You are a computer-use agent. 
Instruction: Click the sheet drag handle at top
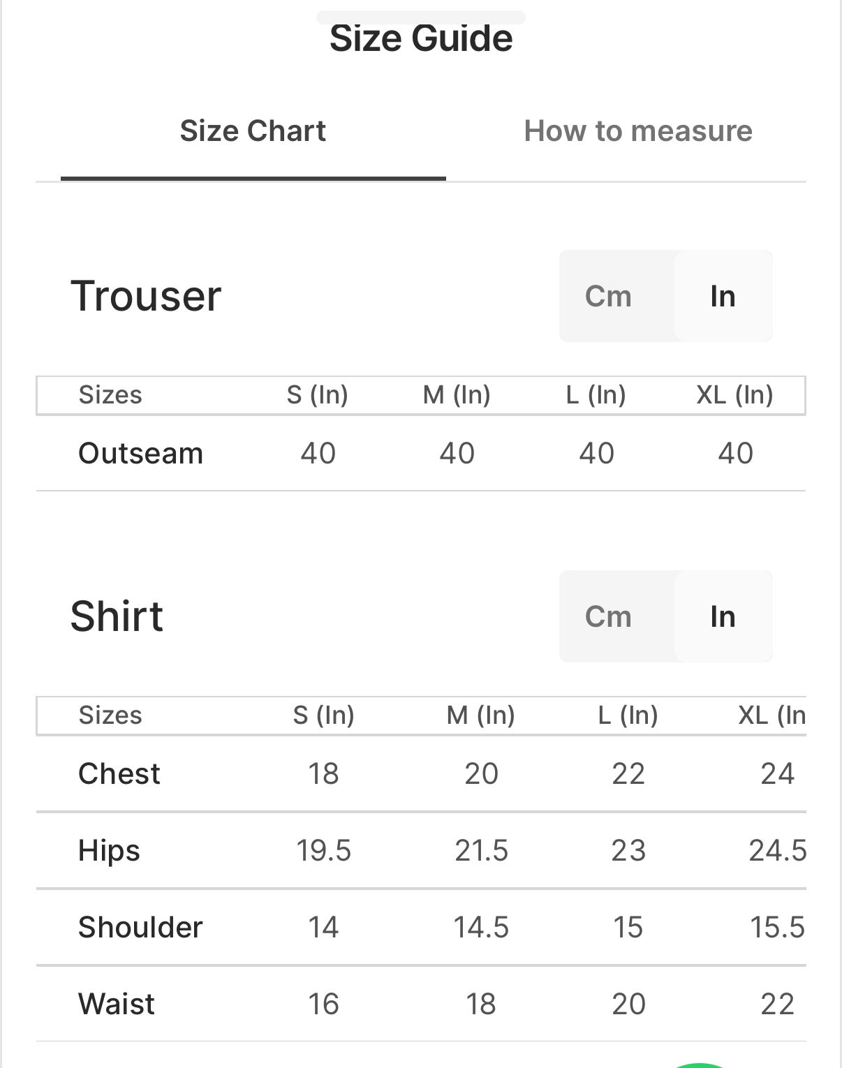(421, 16)
